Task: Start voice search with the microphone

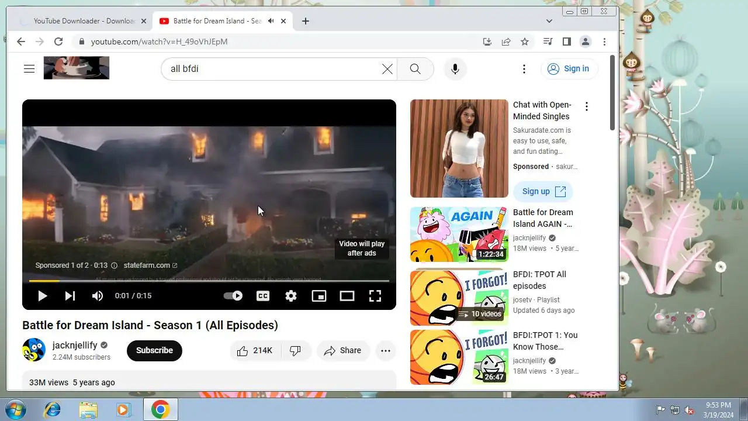Action: tap(455, 69)
